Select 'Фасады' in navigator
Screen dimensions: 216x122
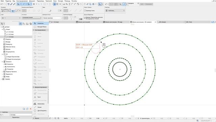pos(8,42)
